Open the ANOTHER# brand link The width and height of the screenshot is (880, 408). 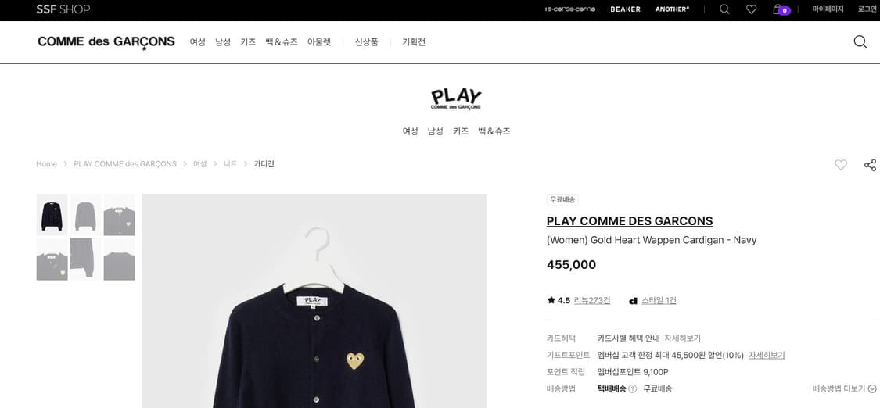click(x=673, y=9)
